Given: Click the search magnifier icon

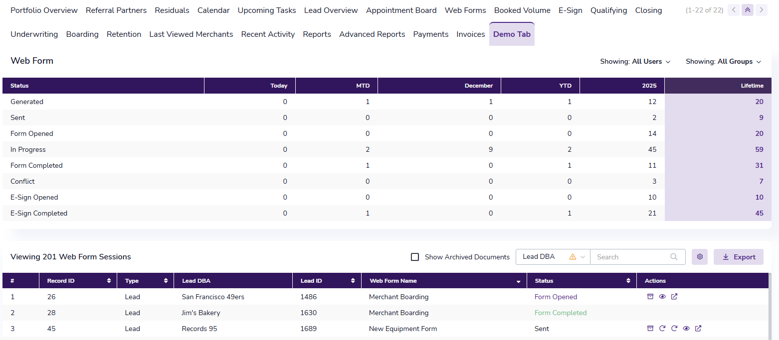Looking at the screenshot, I should tap(674, 257).
